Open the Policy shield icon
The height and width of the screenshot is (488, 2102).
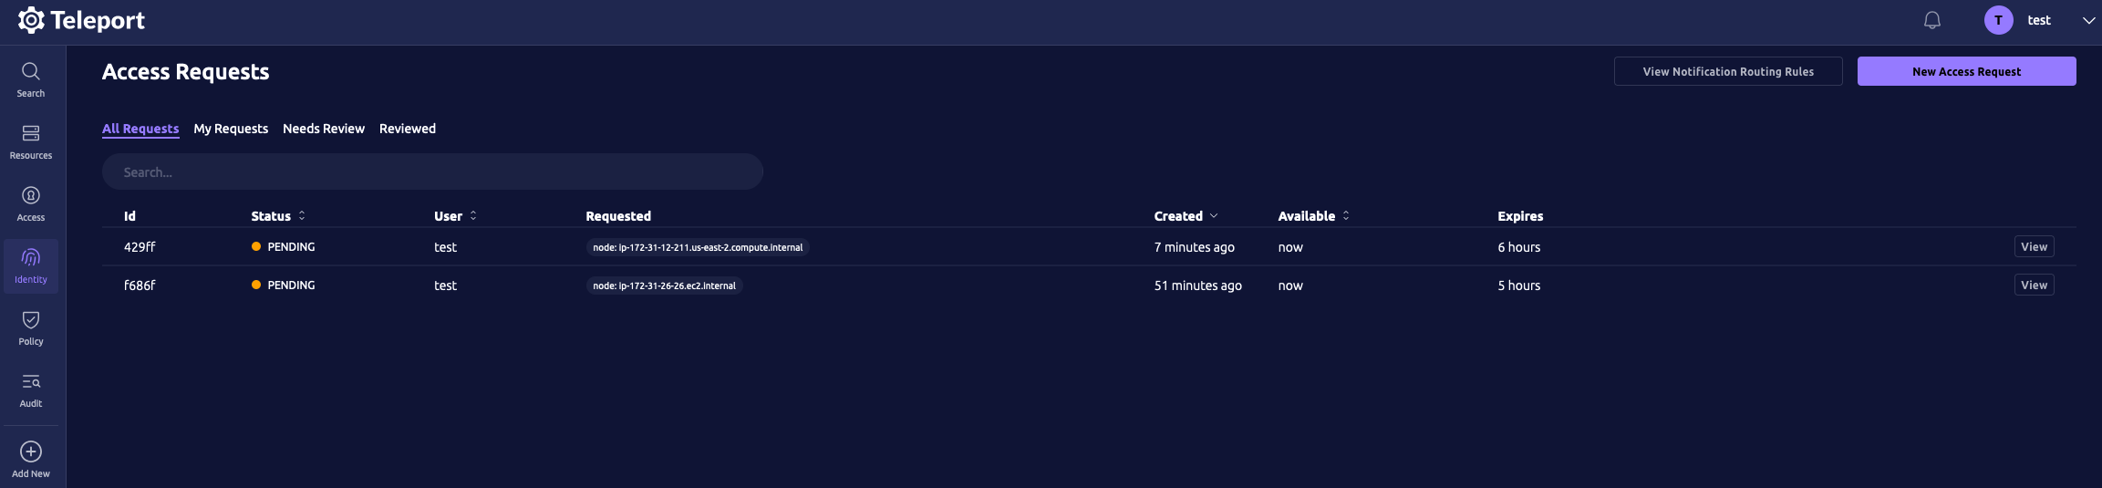[x=31, y=320]
